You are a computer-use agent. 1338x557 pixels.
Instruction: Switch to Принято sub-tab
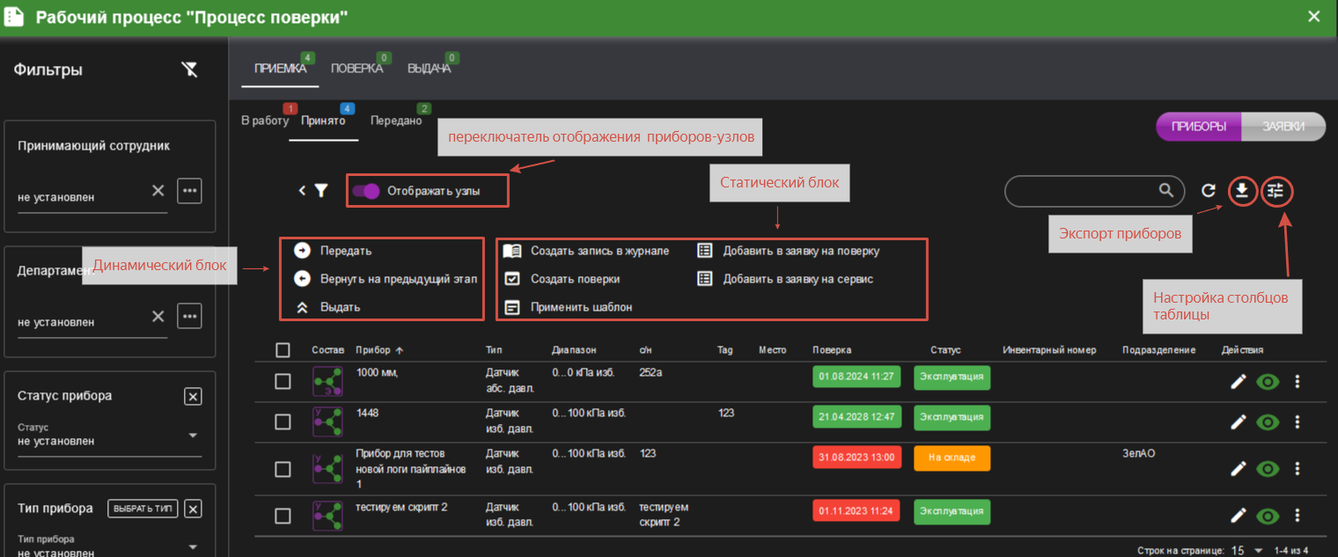pos(323,121)
